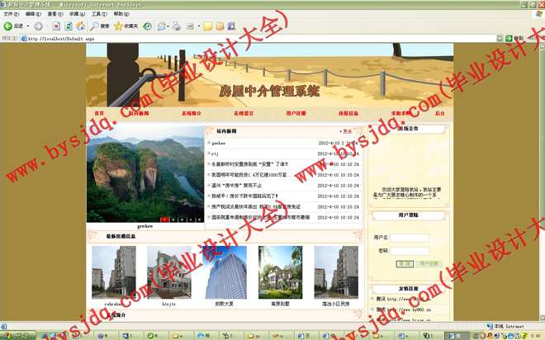The height and width of the screenshot is (340, 545).
Task: Open the 用户注册 navigation tab
Action: point(296,113)
